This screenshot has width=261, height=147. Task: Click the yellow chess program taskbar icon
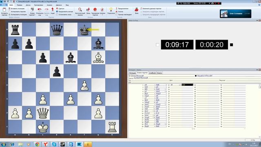[88, 144]
